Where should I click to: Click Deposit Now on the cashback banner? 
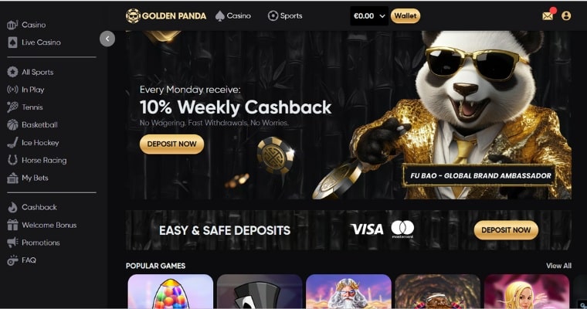click(171, 144)
